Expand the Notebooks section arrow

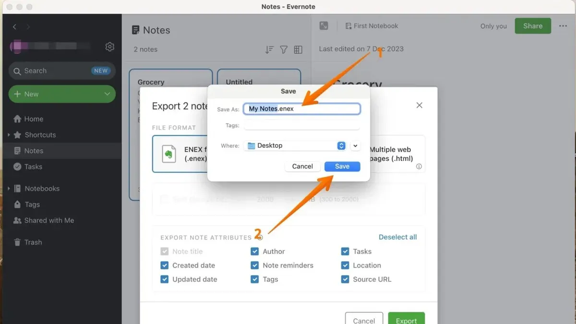(9, 189)
